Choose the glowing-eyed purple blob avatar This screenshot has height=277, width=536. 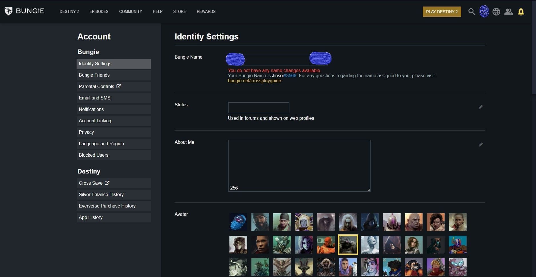(x=458, y=267)
